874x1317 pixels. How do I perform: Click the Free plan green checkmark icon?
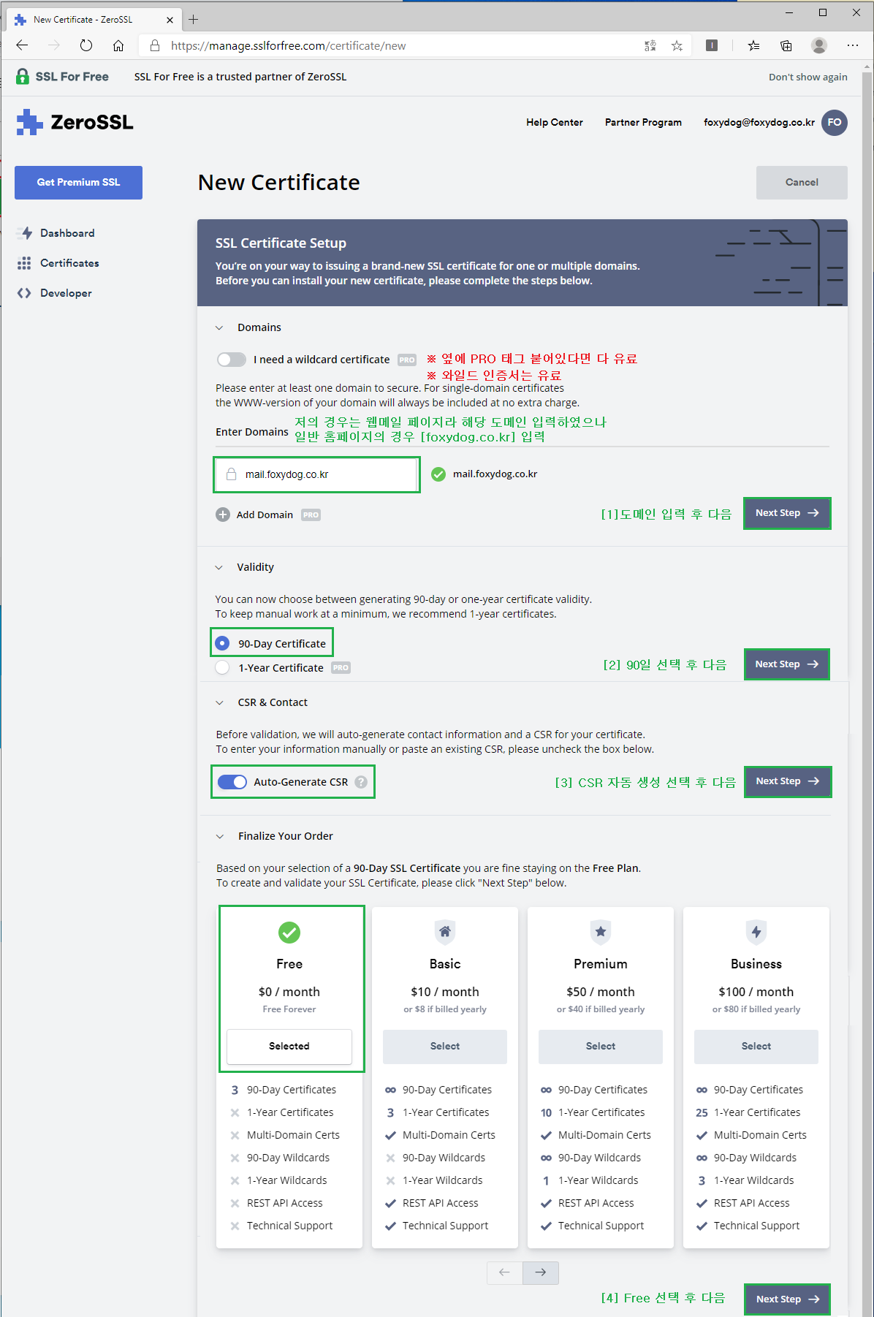pos(289,932)
